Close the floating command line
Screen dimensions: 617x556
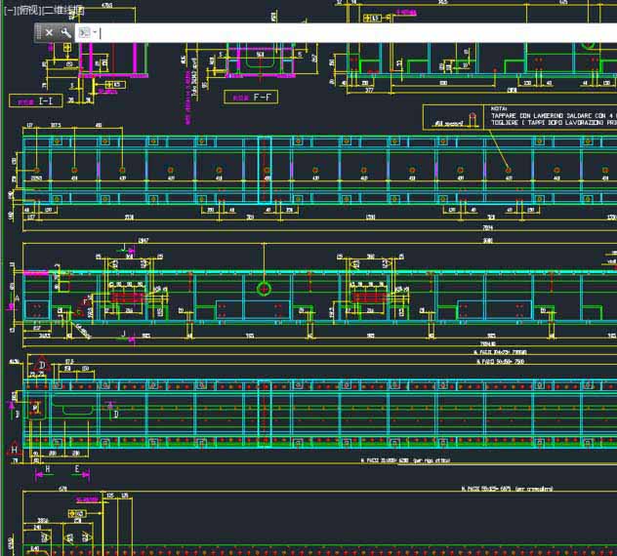point(49,32)
